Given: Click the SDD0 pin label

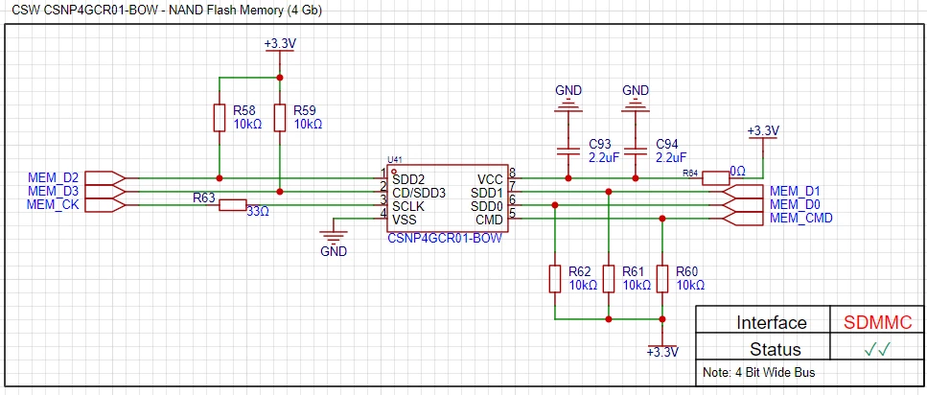Looking at the screenshot, I should click(x=487, y=206).
